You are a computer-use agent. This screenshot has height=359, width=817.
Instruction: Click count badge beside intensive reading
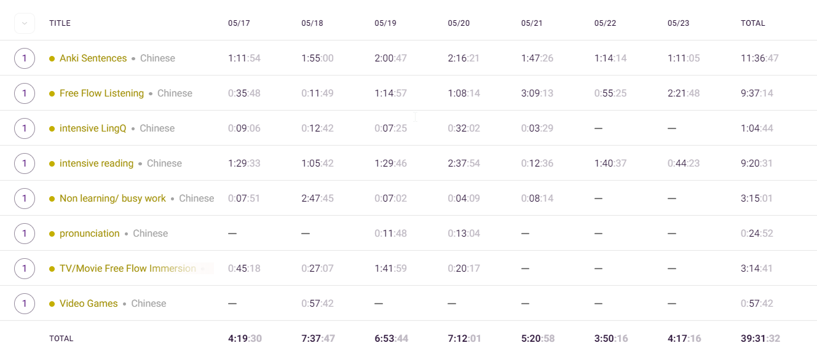coord(25,164)
